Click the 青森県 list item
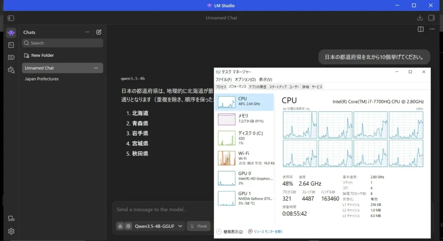Screen dimensions: 443x241 tap(140, 123)
